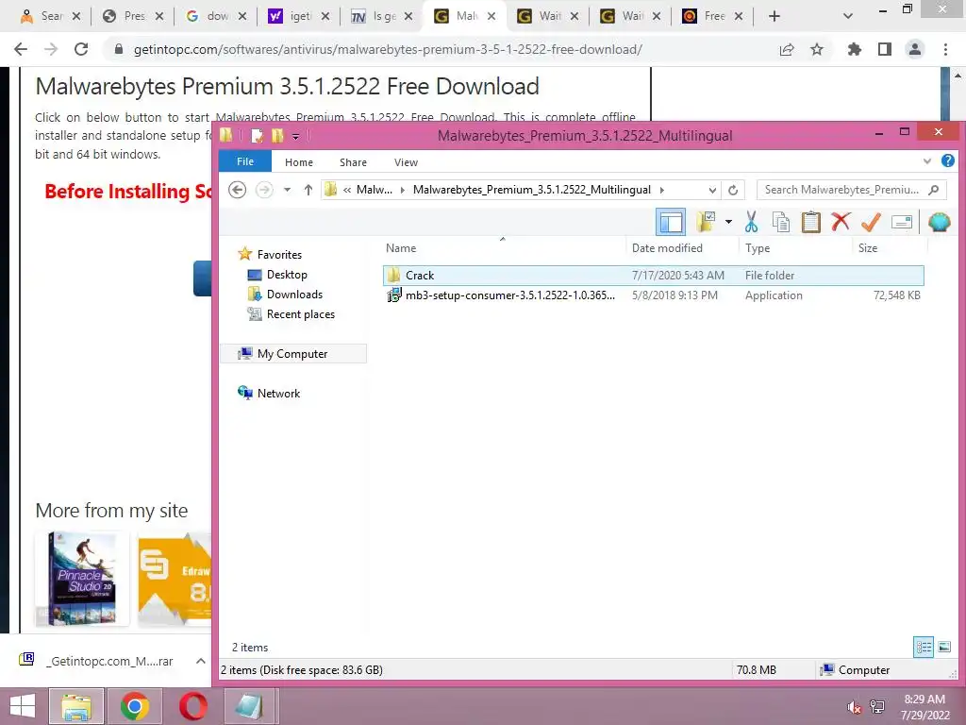Select My Computer in the navigation pane
The height and width of the screenshot is (725, 966).
[x=292, y=353]
